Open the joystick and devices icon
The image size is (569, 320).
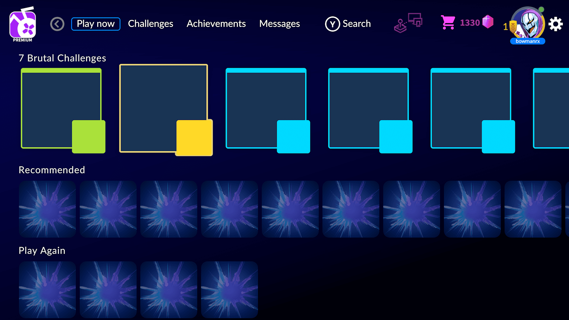408,23
